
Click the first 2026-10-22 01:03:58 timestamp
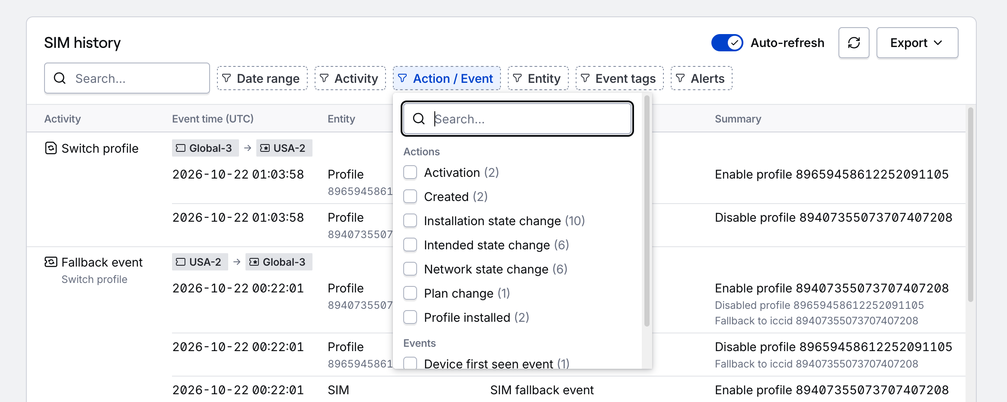[x=238, y=174]
